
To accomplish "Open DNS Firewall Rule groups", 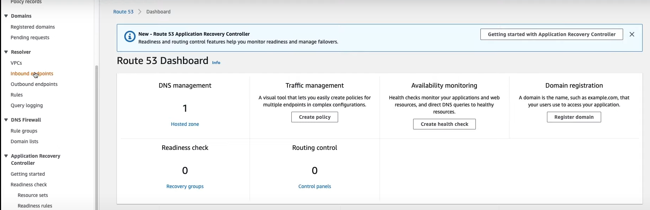I will point(24,131).
